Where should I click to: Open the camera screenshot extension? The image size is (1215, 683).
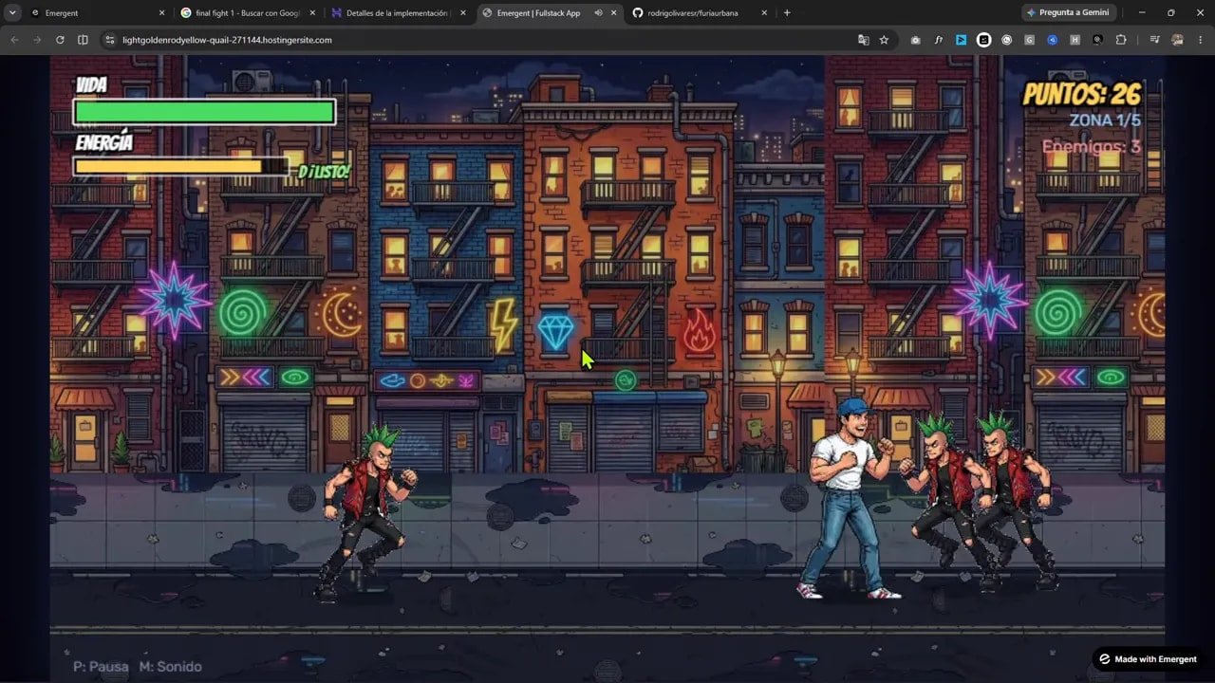(915, 40)
